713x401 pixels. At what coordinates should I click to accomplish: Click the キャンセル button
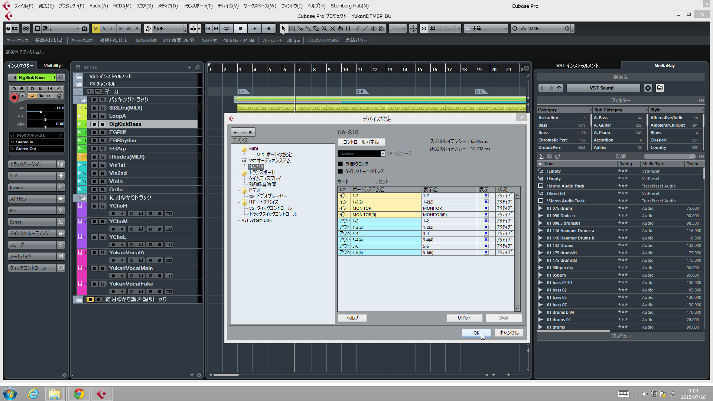pyautogui.click(x=509, y=333)
